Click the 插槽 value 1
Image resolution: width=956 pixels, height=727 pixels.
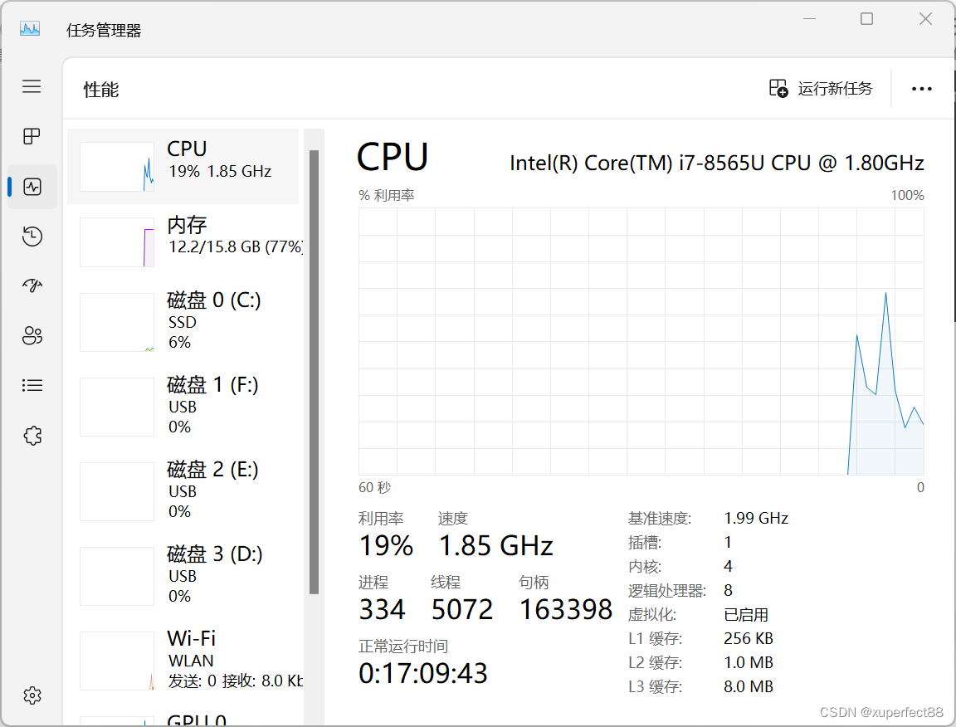(728, 542)
